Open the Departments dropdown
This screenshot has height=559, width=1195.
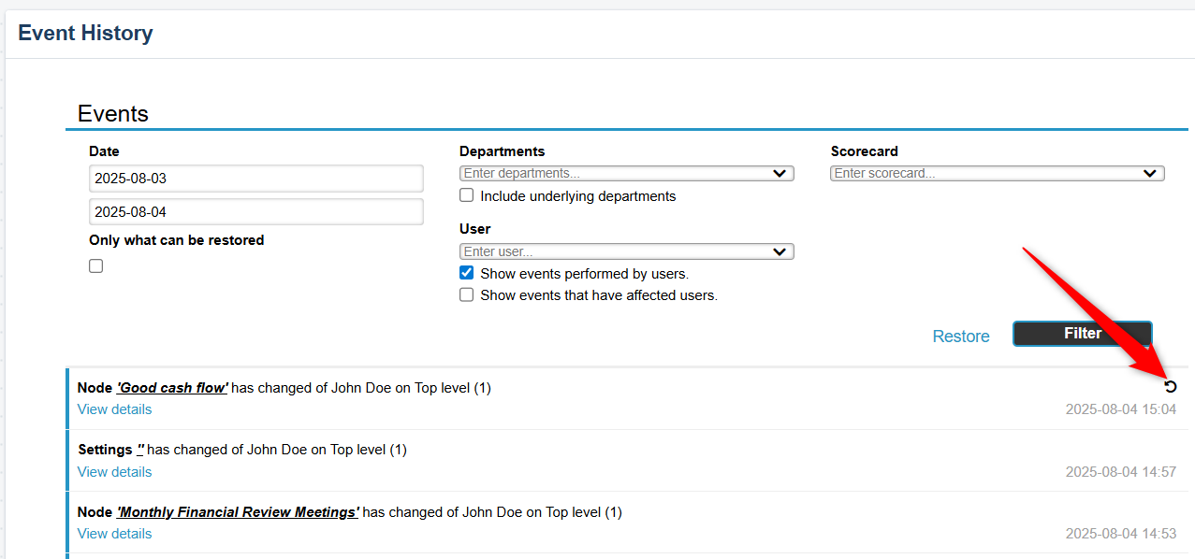[626, 174]
